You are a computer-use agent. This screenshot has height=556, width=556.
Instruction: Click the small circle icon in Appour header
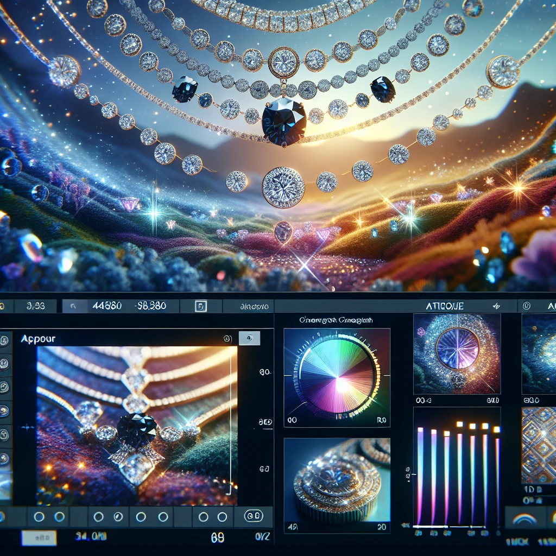(228, 339)
